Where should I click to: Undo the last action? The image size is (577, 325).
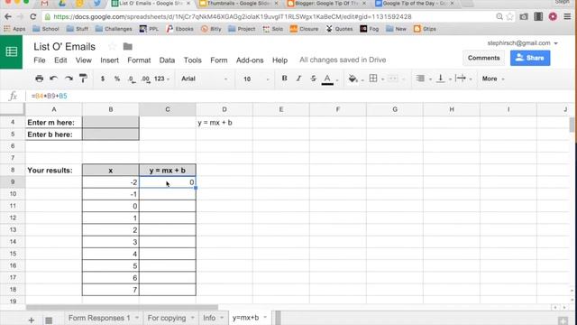pyautogui.click(x=54, y=79)
